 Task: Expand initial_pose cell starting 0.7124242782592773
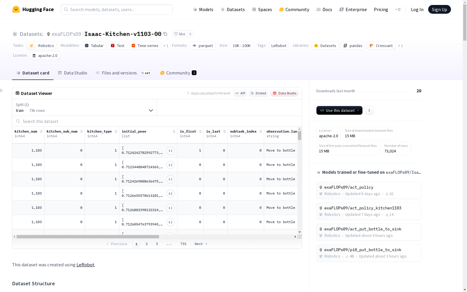coord(170,151)
